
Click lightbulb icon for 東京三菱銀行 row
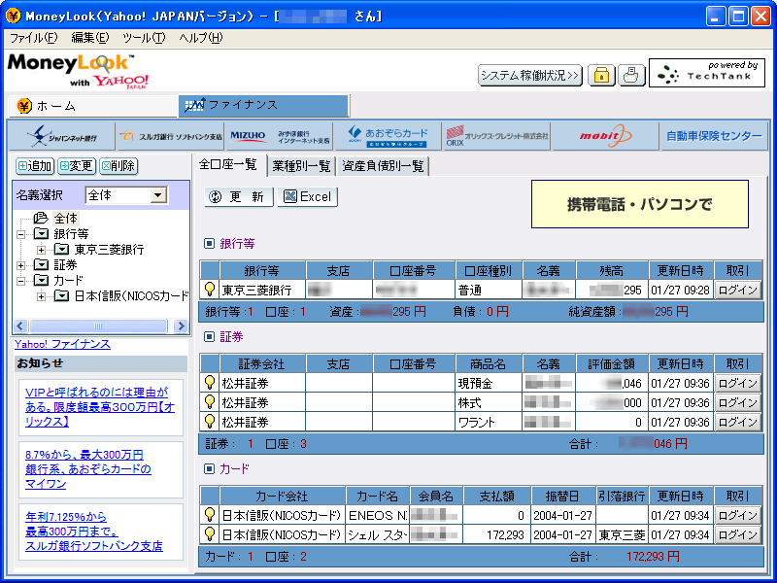point(210,289)
